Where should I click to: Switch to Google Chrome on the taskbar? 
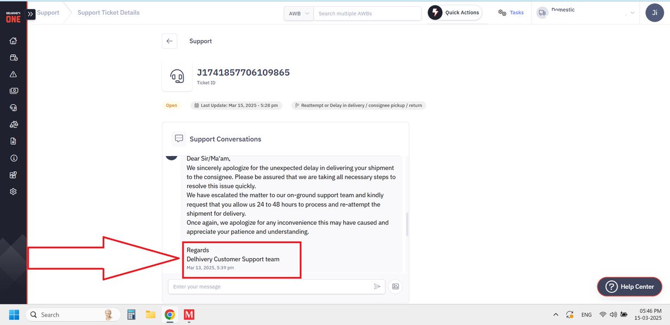[x=170, y=315]
